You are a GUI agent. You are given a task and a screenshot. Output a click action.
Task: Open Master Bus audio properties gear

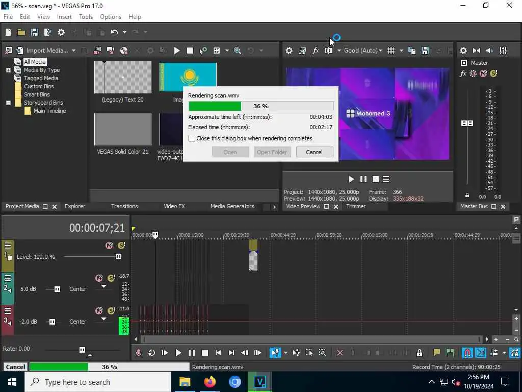tap(463, 51)
